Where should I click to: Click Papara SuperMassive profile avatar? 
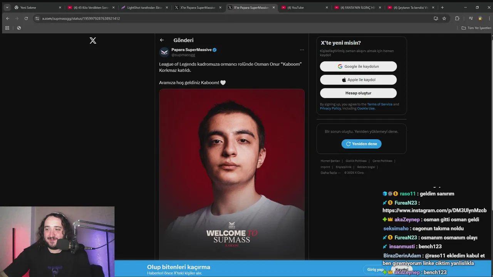[164, 52]
